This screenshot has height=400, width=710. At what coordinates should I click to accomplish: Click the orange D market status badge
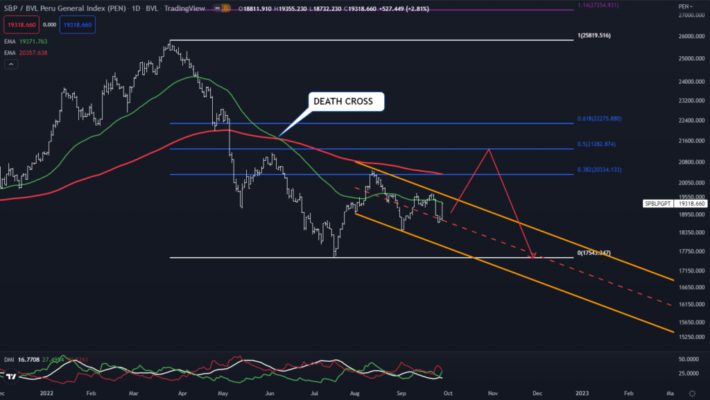226,9
